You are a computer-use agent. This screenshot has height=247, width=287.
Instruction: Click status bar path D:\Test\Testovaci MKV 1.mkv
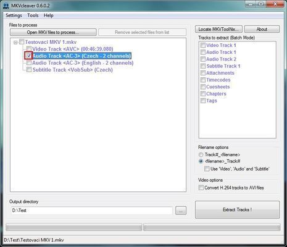34,240
